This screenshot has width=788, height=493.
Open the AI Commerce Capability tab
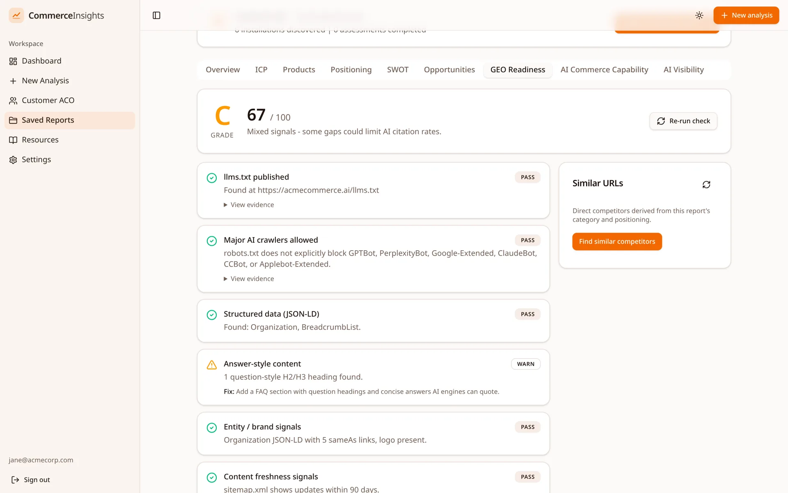pyautogui.click(x=604, y=70)
